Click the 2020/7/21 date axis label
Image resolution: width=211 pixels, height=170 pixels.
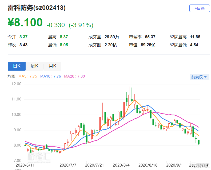click(94, 165)
